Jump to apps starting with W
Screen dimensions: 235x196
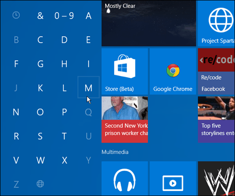pyautogui.click(x=40, y=160)
